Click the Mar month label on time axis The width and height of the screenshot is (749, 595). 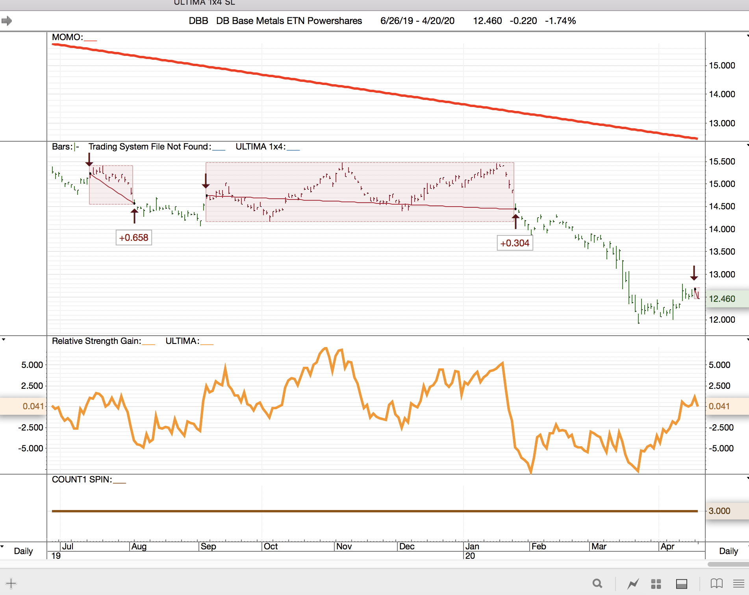click(x=599, y=546)
